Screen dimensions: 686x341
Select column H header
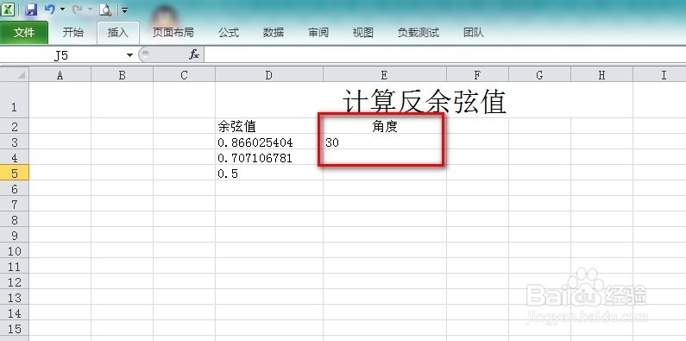pyautogui.click(x=601, y=75)
